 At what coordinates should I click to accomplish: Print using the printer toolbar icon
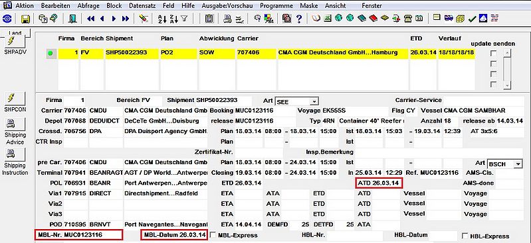tap(227, 19)
